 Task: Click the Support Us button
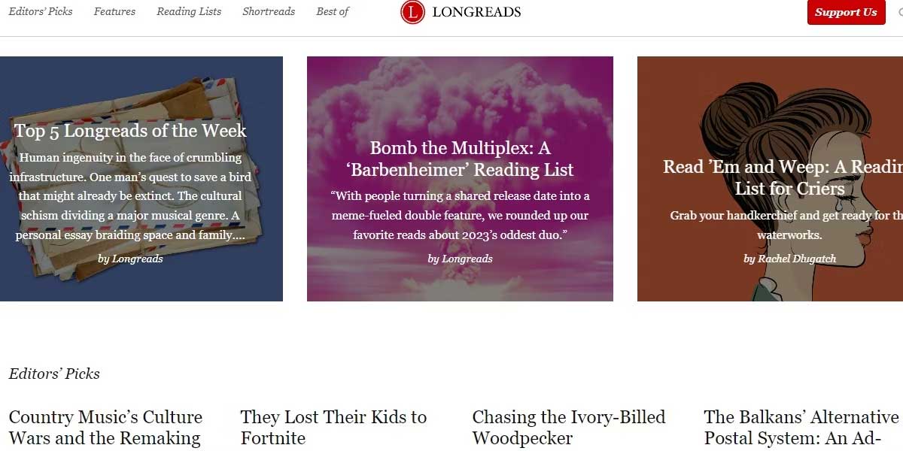(846, 12)
